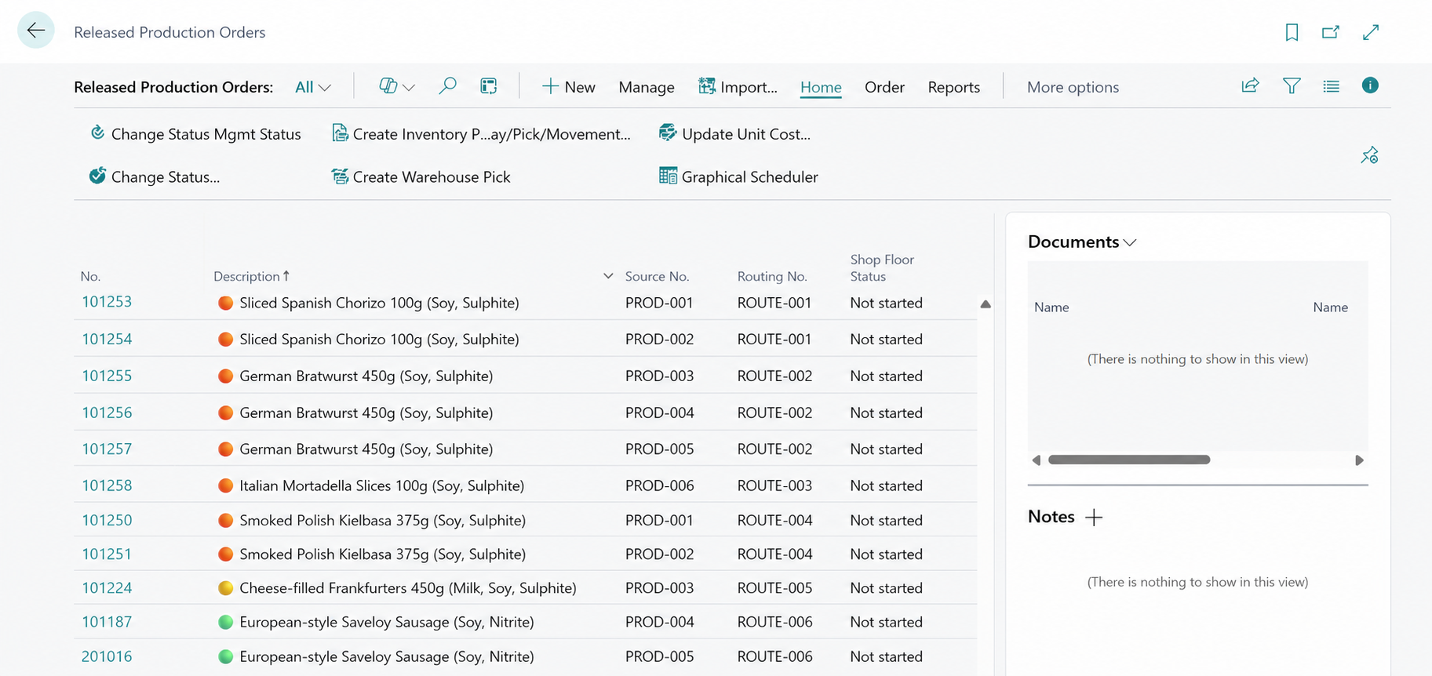Click the list scroll-up arrow

click(986, 304)
